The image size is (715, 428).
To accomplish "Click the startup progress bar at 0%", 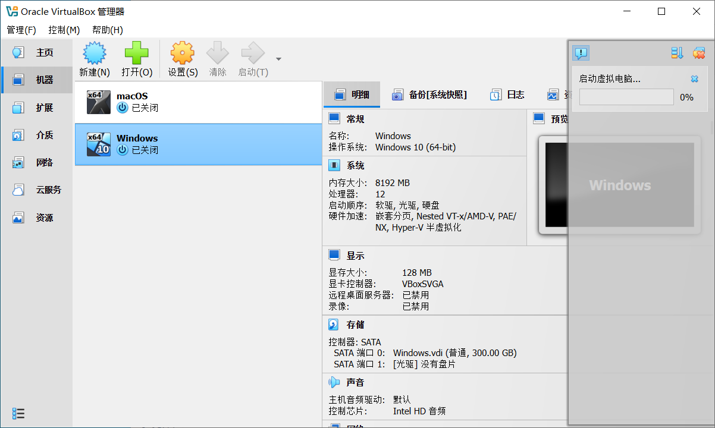I will (x=626, y=97).
